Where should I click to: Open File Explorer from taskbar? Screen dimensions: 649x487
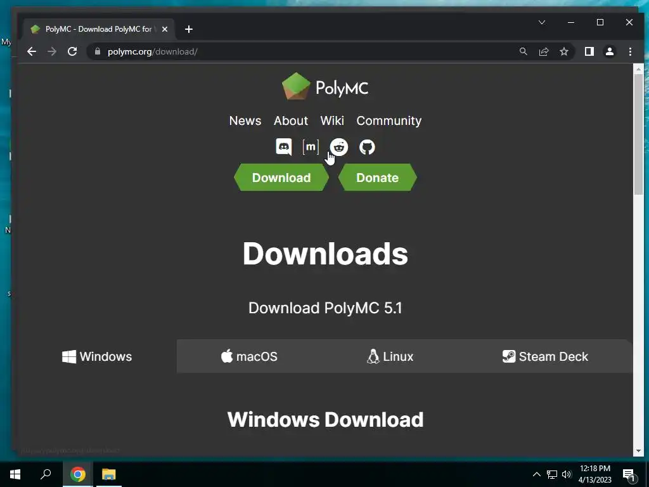point(109,474)
